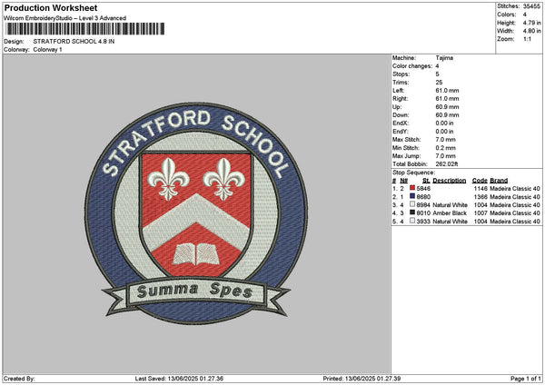Click the open book emblem on the shield
The height and width of the screenshot is (385, 545).
coord(194,253)
